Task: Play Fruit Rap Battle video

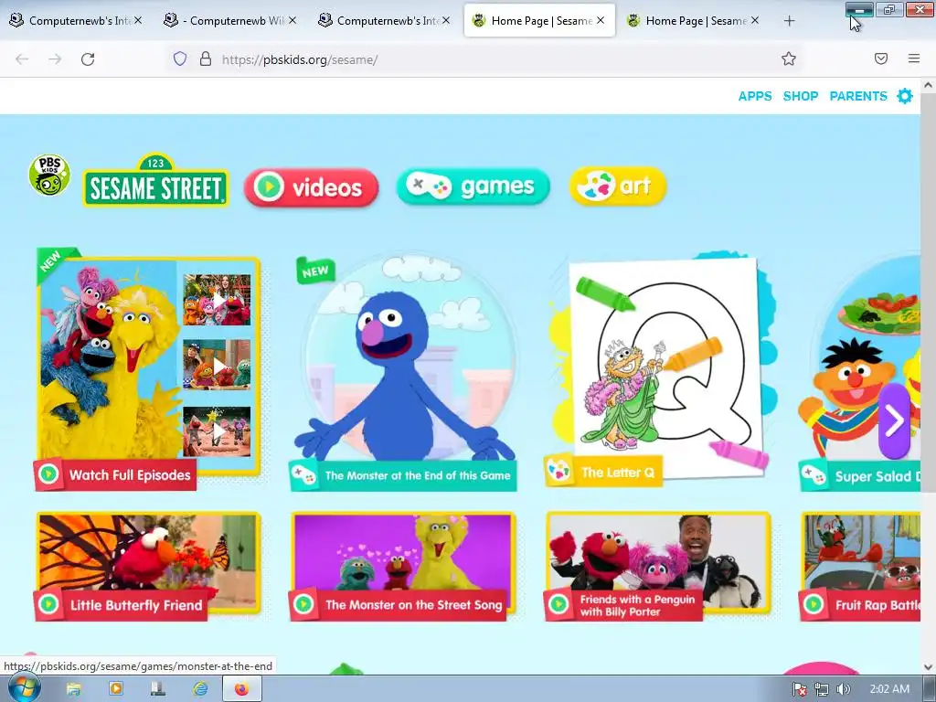Action: (x=859, y=566)
